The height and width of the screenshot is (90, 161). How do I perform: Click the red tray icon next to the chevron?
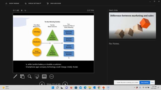(x=137, y=87)
